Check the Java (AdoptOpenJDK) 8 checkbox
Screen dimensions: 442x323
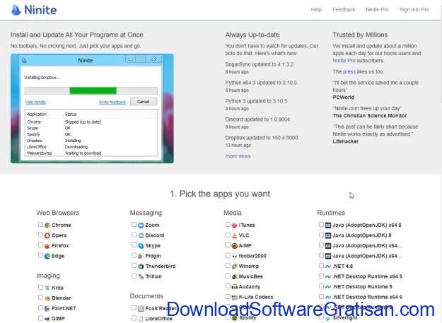coord(321,235)
